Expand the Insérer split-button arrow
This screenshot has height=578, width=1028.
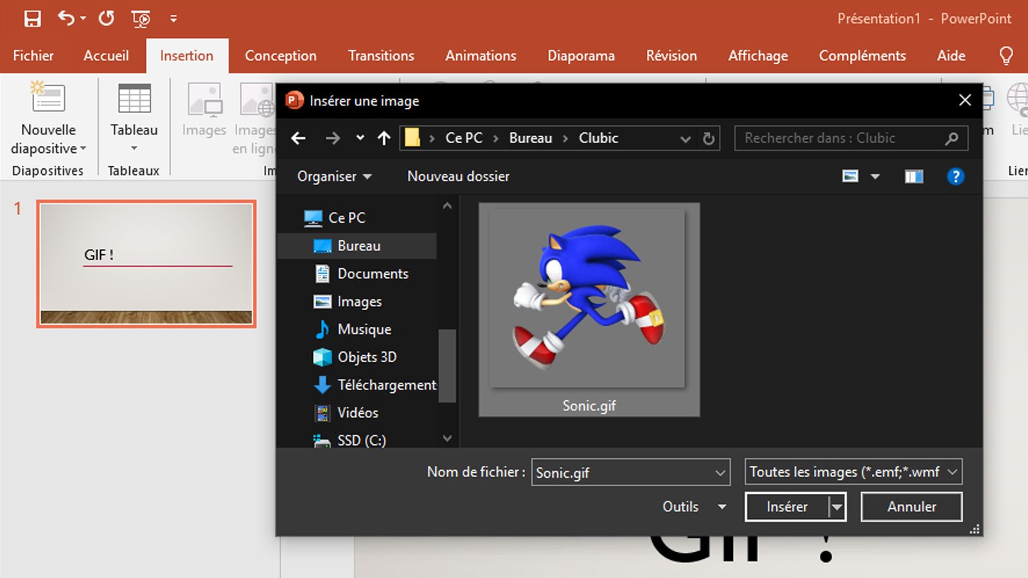click(x=837, y=507)
